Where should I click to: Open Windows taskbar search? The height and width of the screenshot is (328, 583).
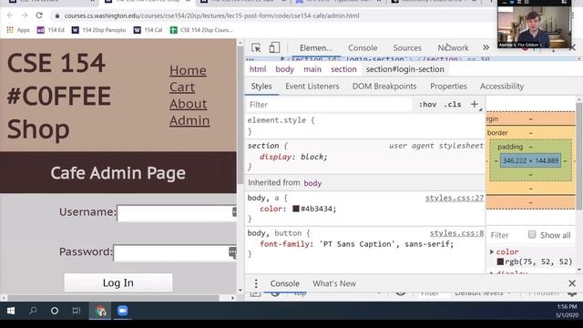[33, 311]
